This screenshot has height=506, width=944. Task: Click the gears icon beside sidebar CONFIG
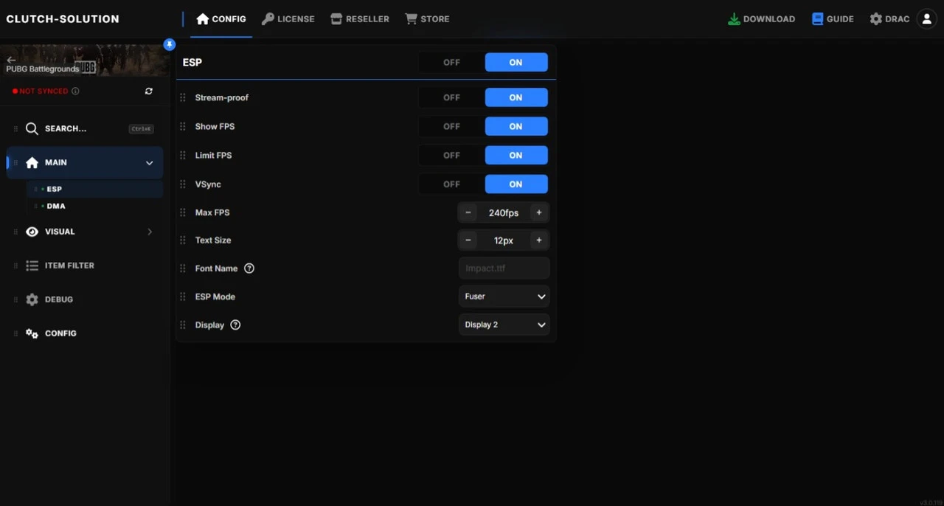pyautogui.click(x=32, y=333)
